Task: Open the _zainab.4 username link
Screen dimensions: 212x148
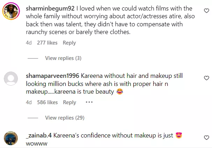Action: click(39, 135)
